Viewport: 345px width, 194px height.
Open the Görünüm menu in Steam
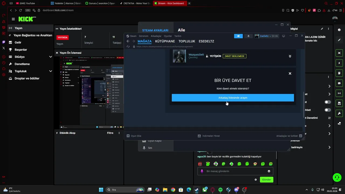(x=144, y=36)
